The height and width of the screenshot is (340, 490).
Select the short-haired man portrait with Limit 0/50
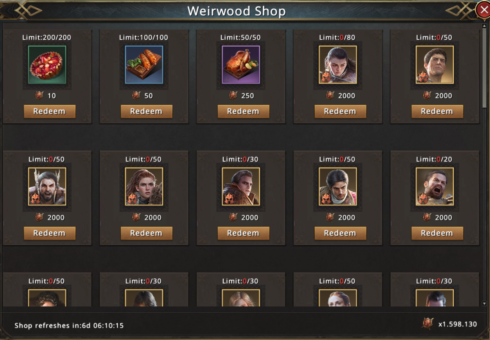(434, 65)
